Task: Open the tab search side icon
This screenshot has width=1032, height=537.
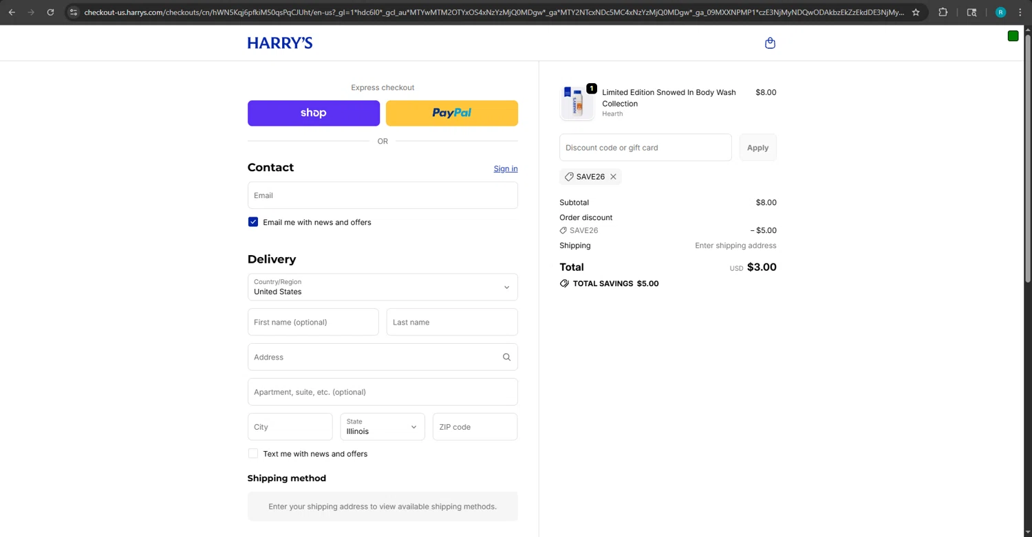Action: point(971,12)
